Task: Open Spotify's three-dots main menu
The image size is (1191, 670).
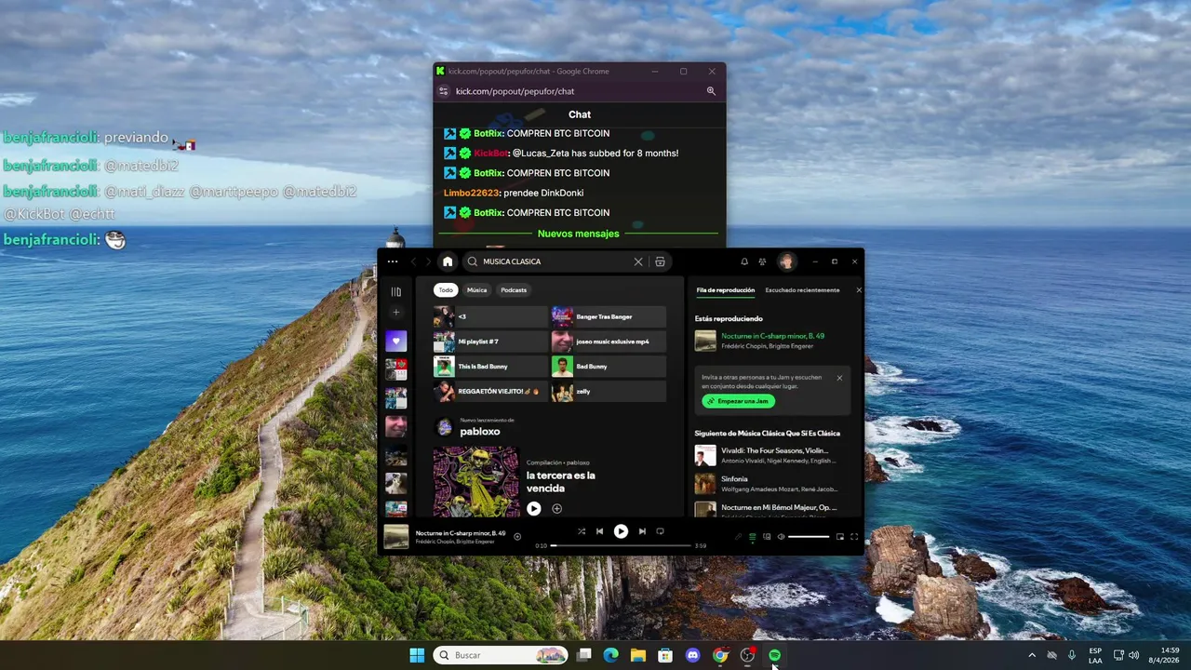Action: coord(393,261)
